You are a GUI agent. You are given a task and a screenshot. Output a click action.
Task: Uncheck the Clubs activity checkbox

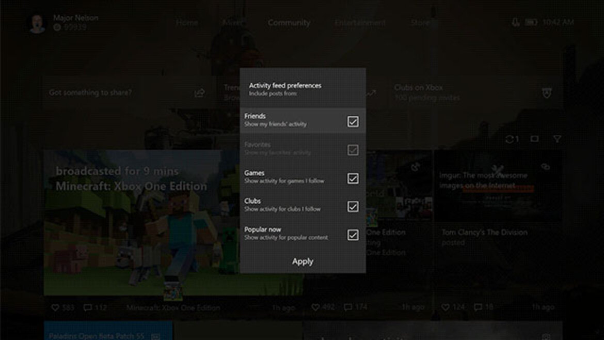coord(353,207)
